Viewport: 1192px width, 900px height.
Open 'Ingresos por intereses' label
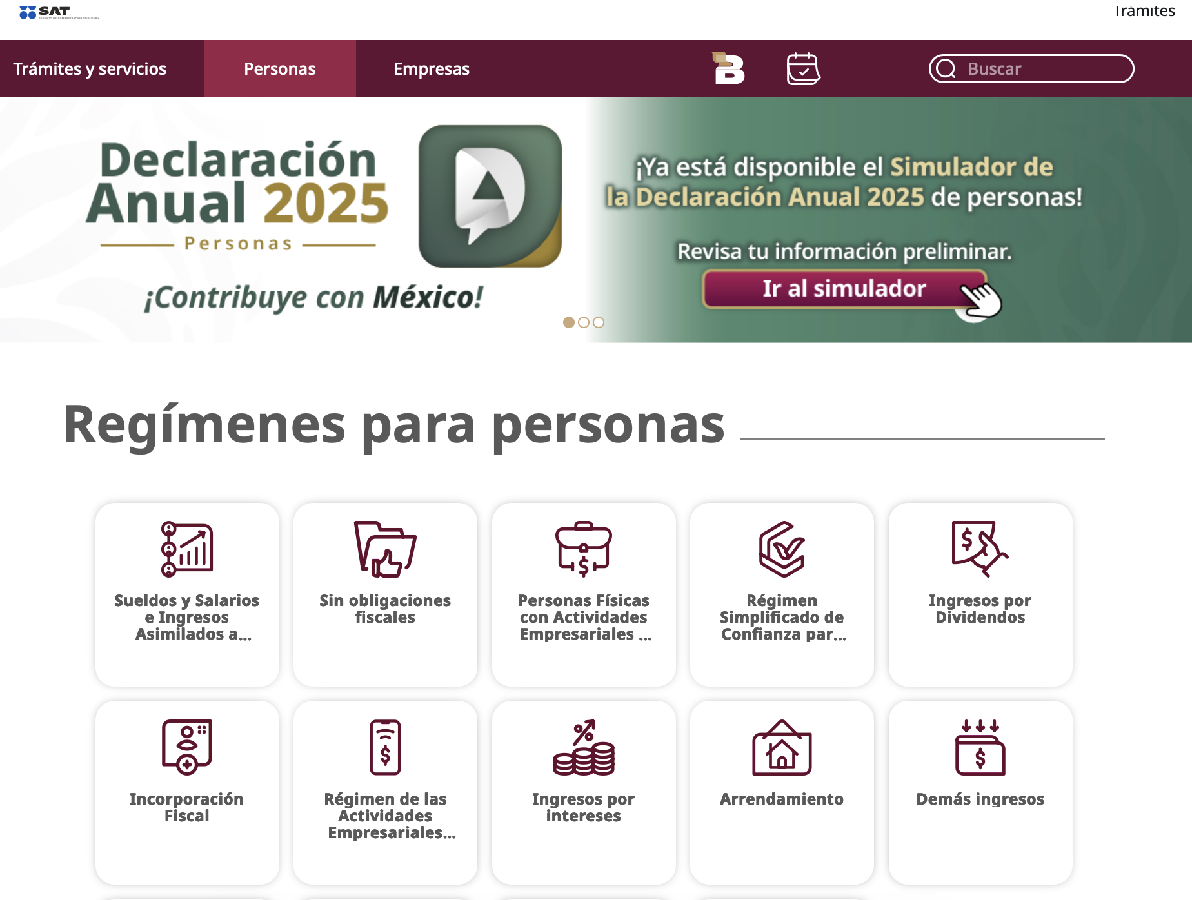[x=584, y=807]
